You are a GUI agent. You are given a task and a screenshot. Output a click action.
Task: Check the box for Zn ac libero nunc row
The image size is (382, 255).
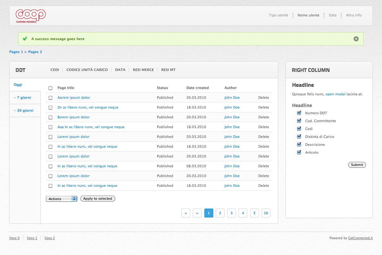click(50, 108)
